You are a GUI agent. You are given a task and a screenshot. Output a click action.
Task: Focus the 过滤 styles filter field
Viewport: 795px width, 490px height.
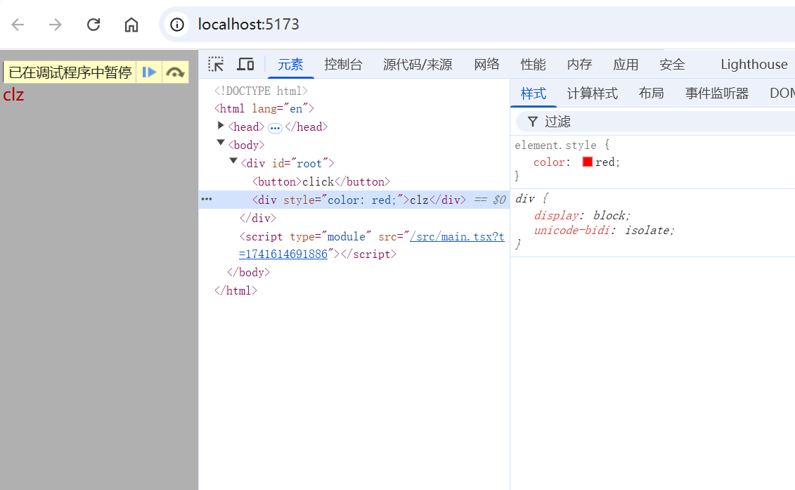click(x=654, y=122)
